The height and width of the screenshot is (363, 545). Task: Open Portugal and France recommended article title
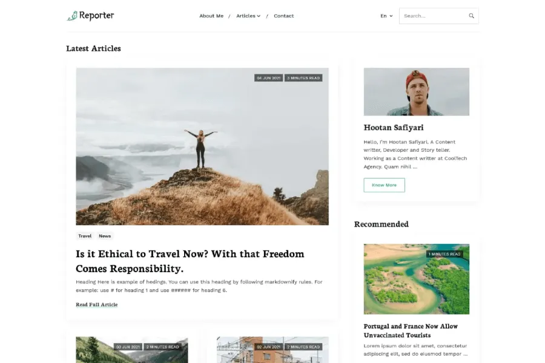(411, 331)
